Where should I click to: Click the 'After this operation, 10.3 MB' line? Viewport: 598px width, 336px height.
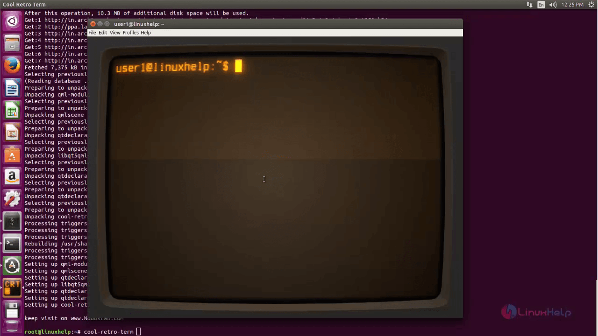[x=136, y=13]
